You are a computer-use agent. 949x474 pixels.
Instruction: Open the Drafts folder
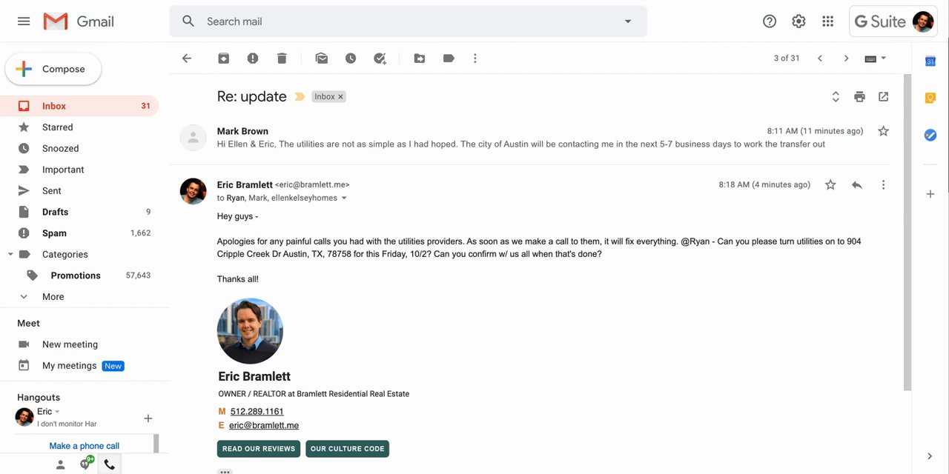click(x=55, y=212)
